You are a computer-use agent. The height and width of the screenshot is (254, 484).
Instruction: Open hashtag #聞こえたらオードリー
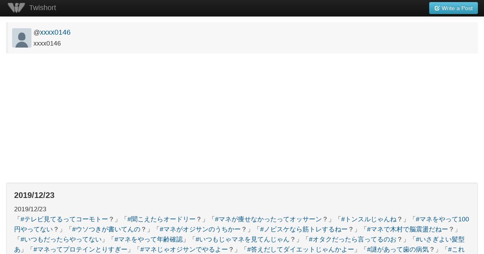coord(161,219)
